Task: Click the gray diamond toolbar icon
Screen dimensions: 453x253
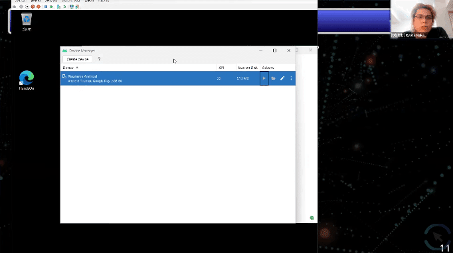Action: pyautogui.click(x=21, y=7)
